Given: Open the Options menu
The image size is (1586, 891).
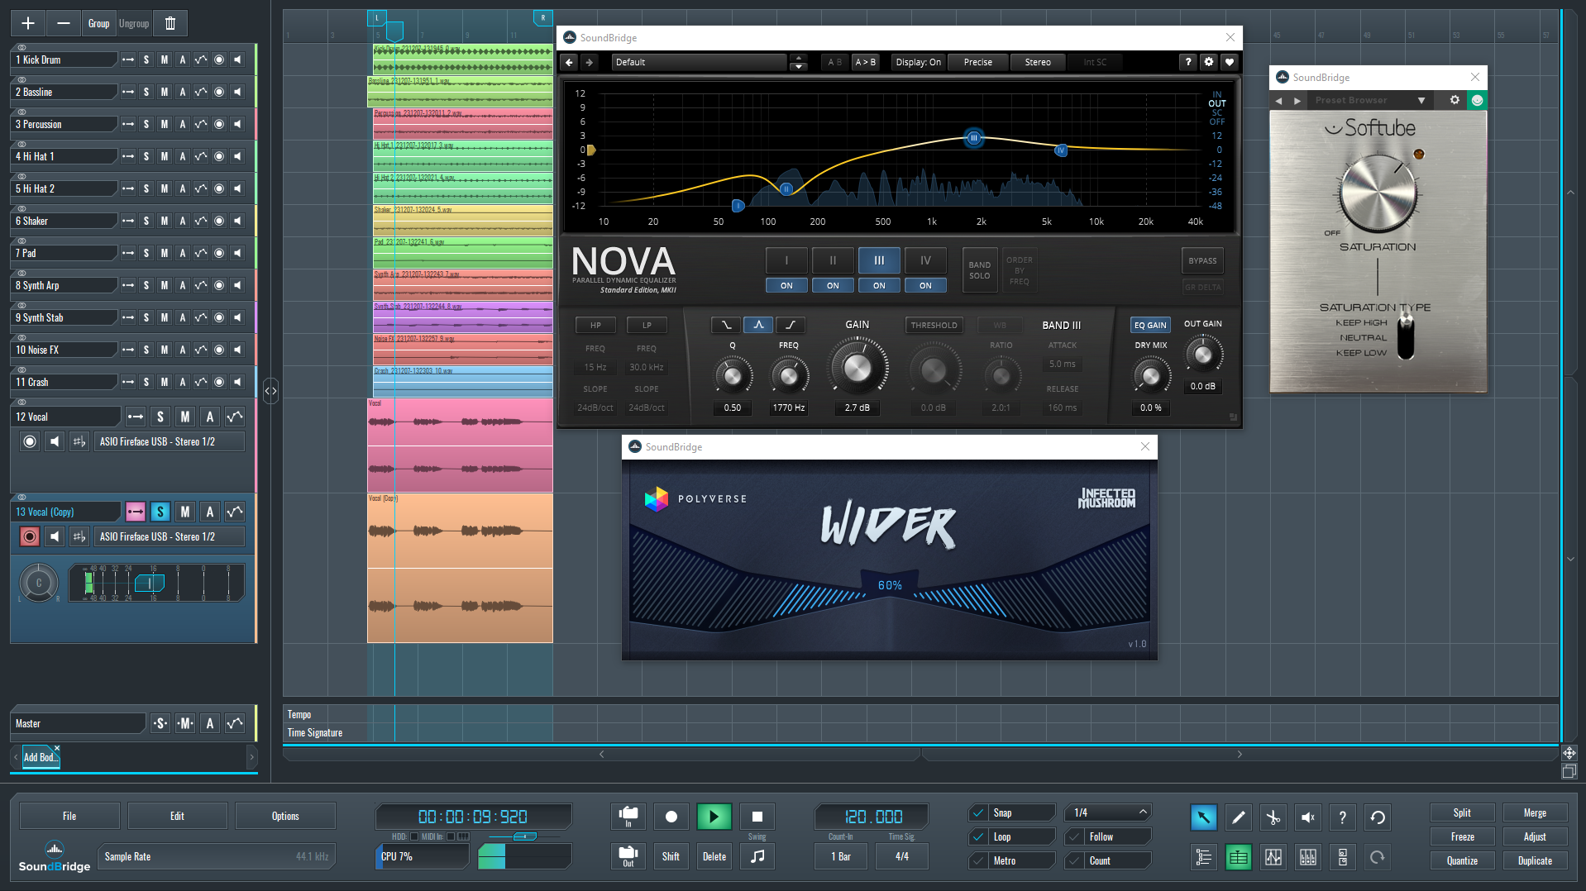Looking at the screenshot, I should 285,816.
